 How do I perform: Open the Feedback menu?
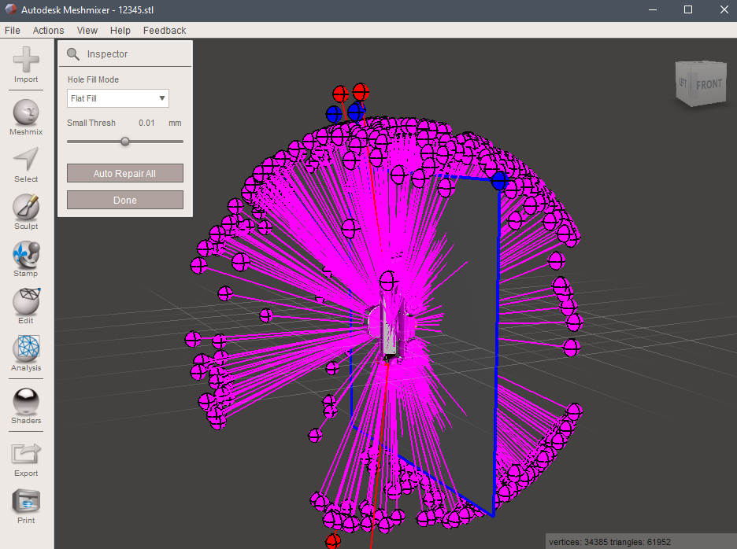[164, 30]
